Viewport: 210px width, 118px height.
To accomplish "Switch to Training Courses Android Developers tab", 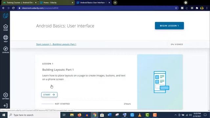I will tap(20, 3).
